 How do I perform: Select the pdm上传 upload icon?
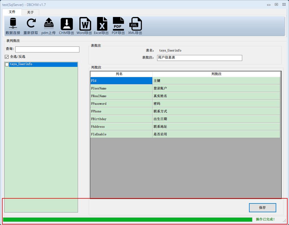[48, 26]
